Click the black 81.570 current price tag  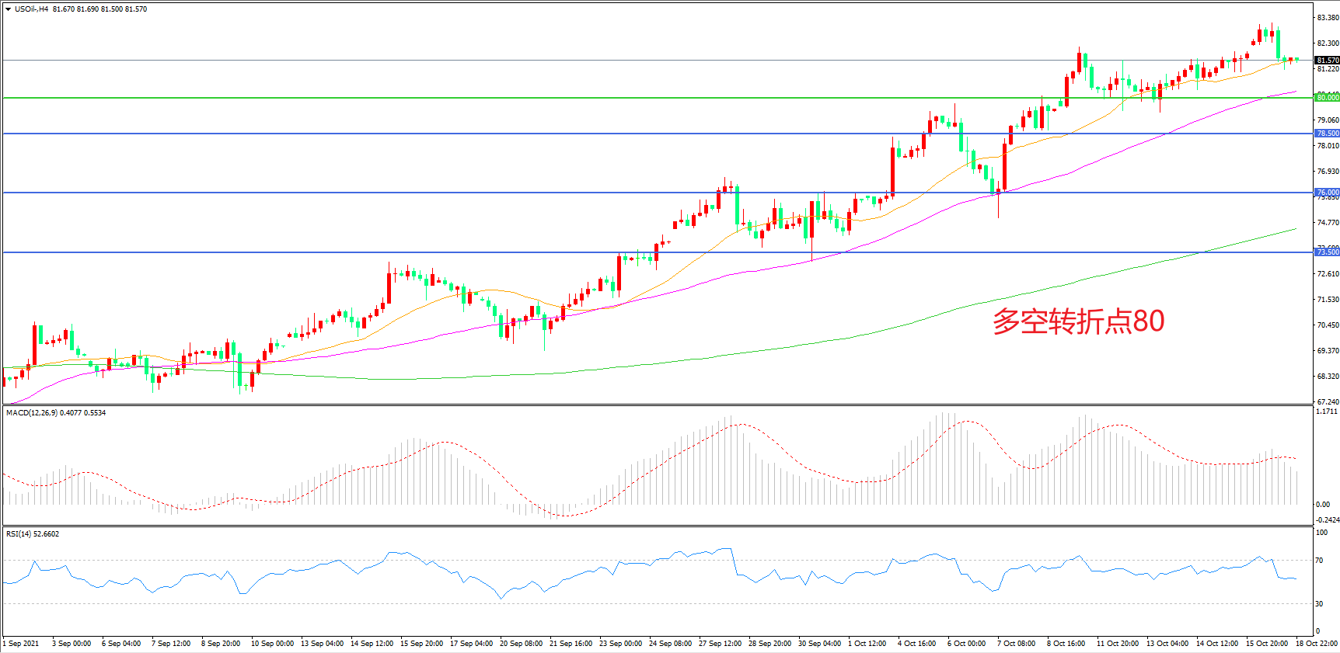[x=1327, y=61]
